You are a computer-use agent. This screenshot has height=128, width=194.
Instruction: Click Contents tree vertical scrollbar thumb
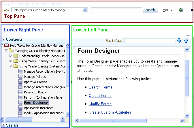pyautogui.click(x=67, y=67)
